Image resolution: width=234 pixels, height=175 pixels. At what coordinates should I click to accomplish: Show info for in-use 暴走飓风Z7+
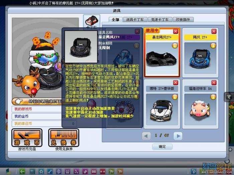[175, 46]
